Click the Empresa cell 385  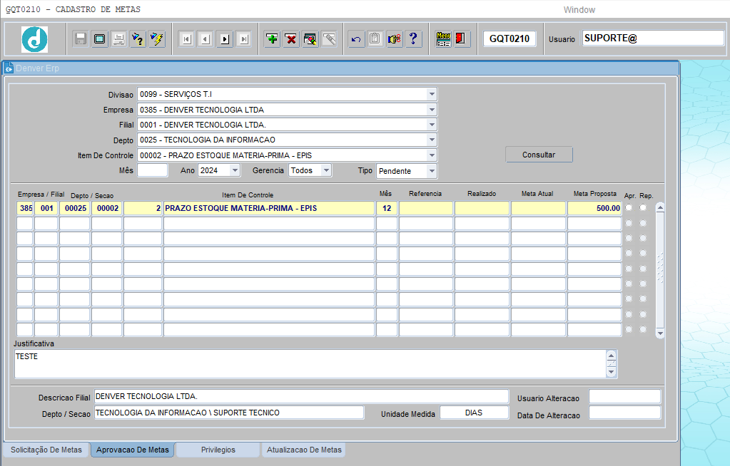[x=25, y=208]
